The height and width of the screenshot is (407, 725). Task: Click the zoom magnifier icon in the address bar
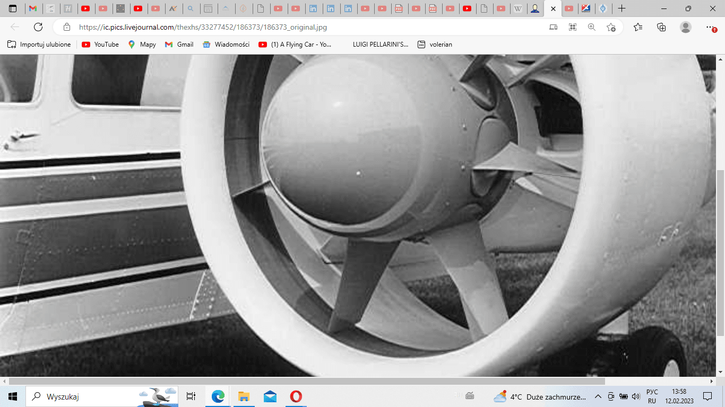tap(592, 27)
